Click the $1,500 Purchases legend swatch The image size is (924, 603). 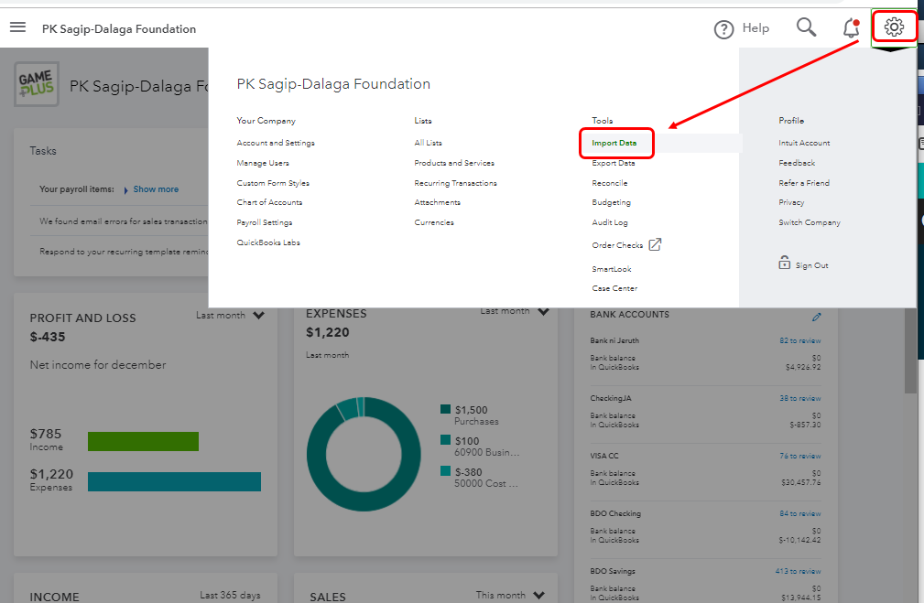446,410
